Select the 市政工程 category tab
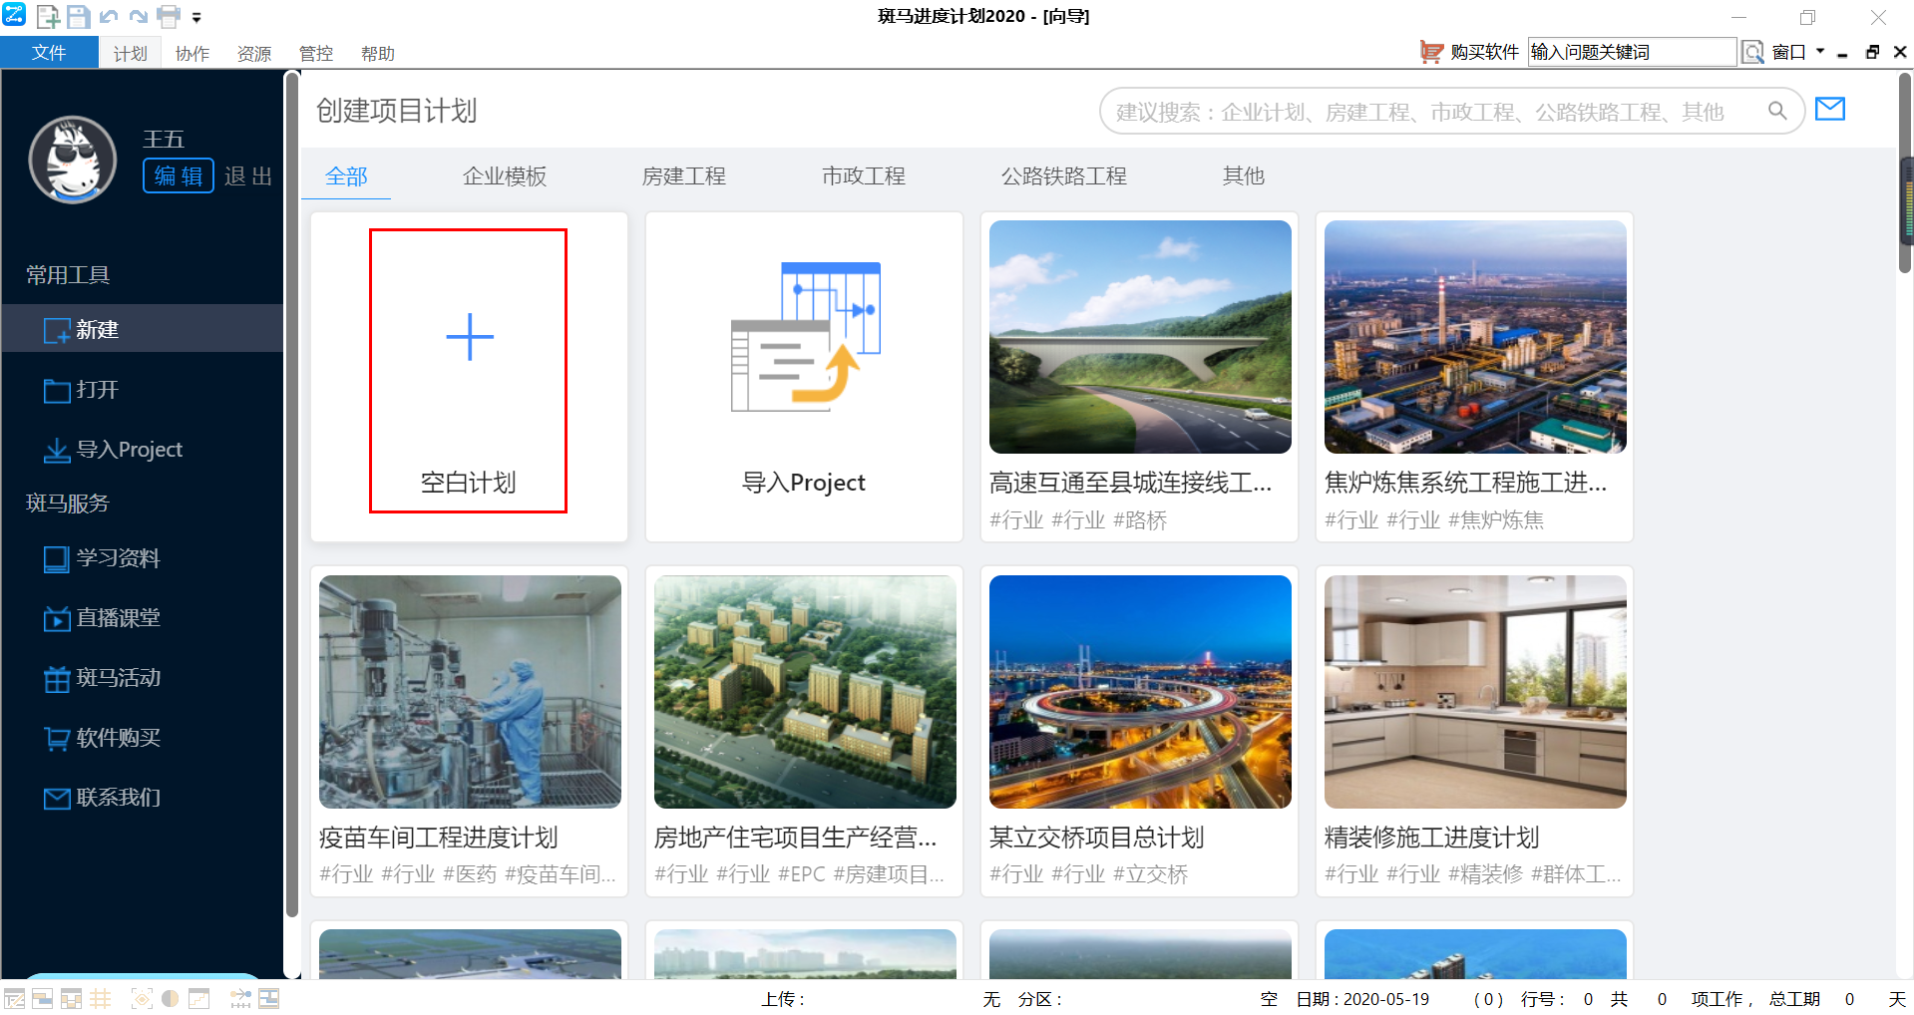 pos(864,176)
